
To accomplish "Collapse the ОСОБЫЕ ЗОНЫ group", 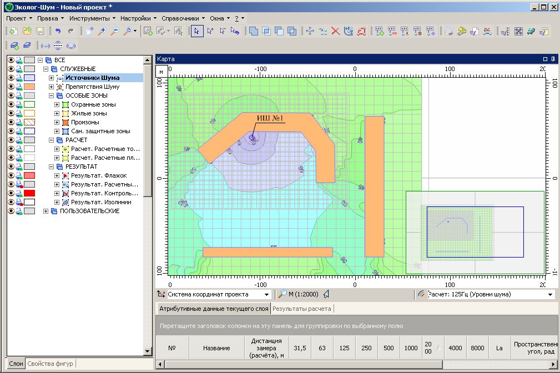I will coord(52,95).
